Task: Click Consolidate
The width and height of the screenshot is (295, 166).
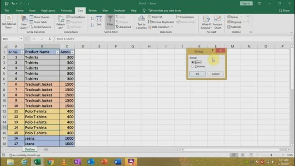Action: [x=185, y=17]
